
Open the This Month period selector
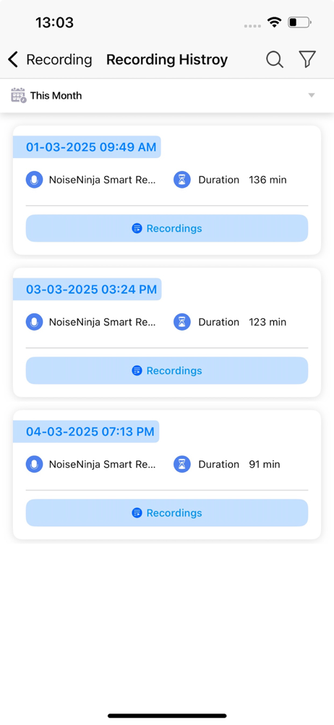pos(167,96)
